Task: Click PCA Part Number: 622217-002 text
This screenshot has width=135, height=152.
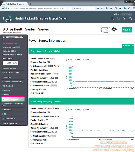Action: click(x=12, y=55)
